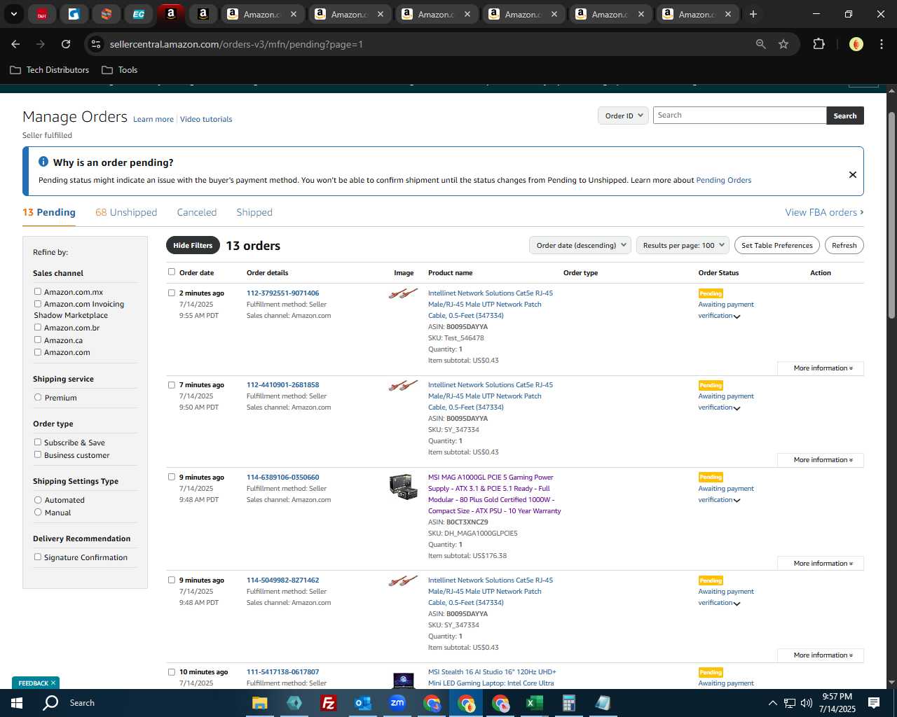The height and width of the screenshot is (717, 897).
Task: Open FileZilla from the taskbar
Action: point(328,703)
